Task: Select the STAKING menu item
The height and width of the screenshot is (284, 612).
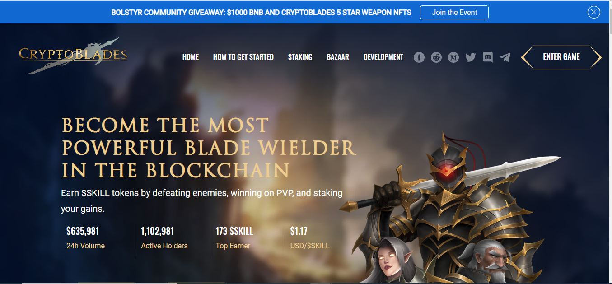Action: [300, 57]
